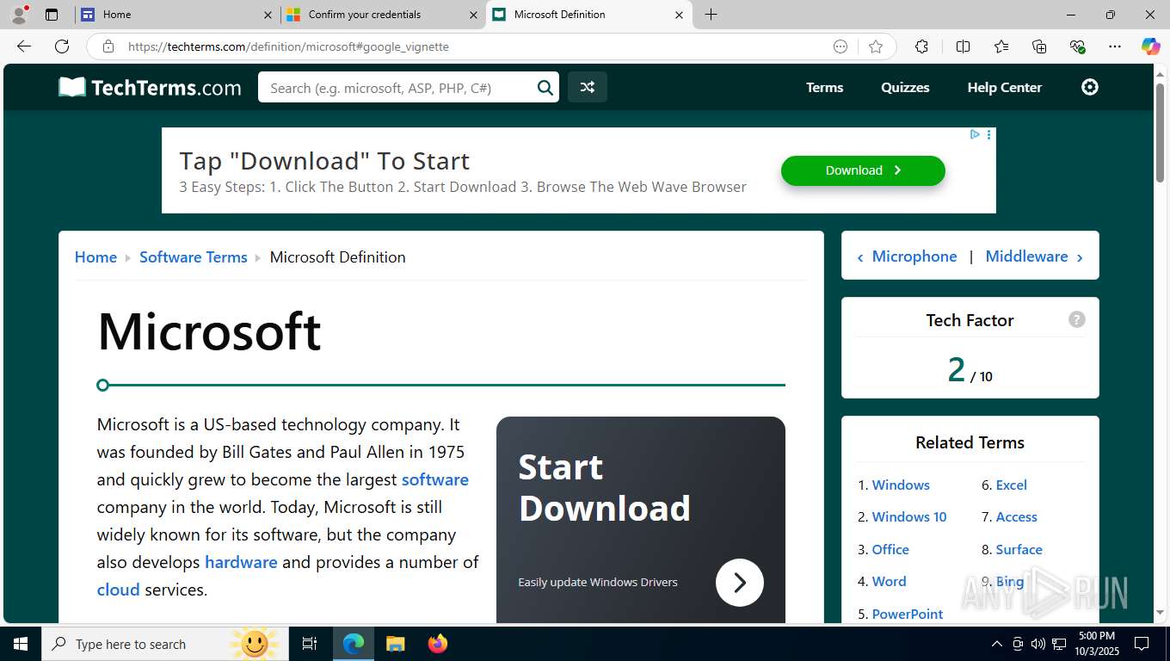The height and width of the screenshot is (661, 1170).
Task: Open related term Word
Action: [x=889, y=581]
